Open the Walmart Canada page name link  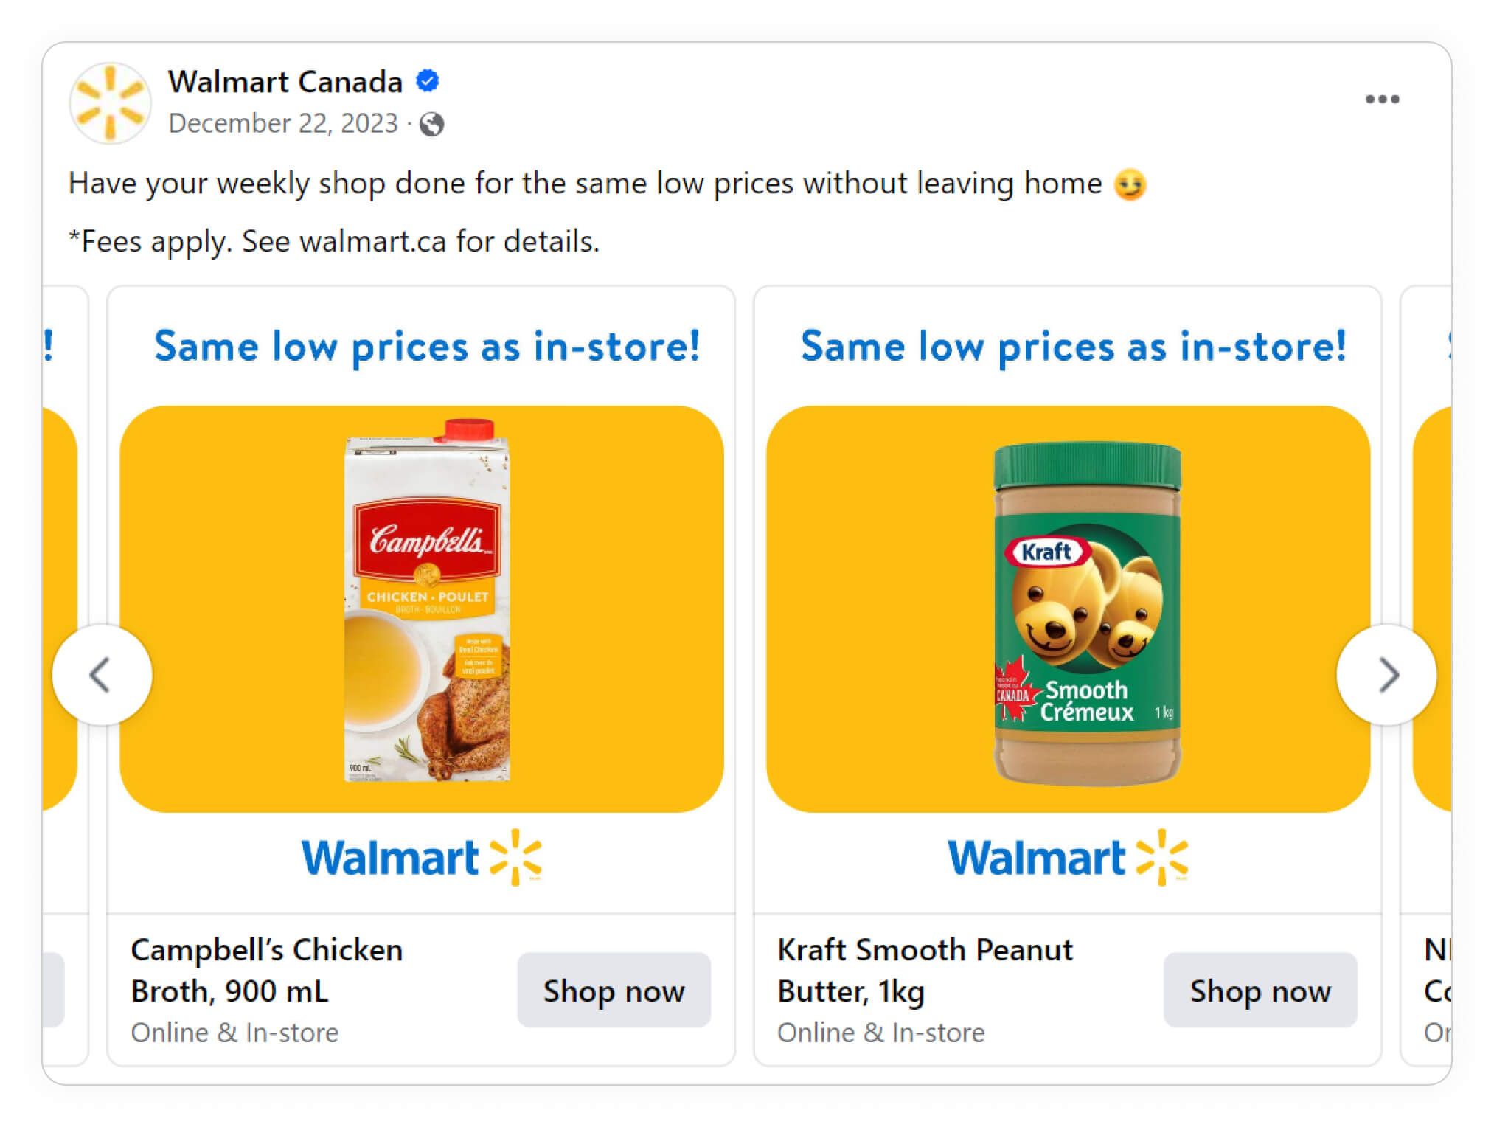click(285, 81)
